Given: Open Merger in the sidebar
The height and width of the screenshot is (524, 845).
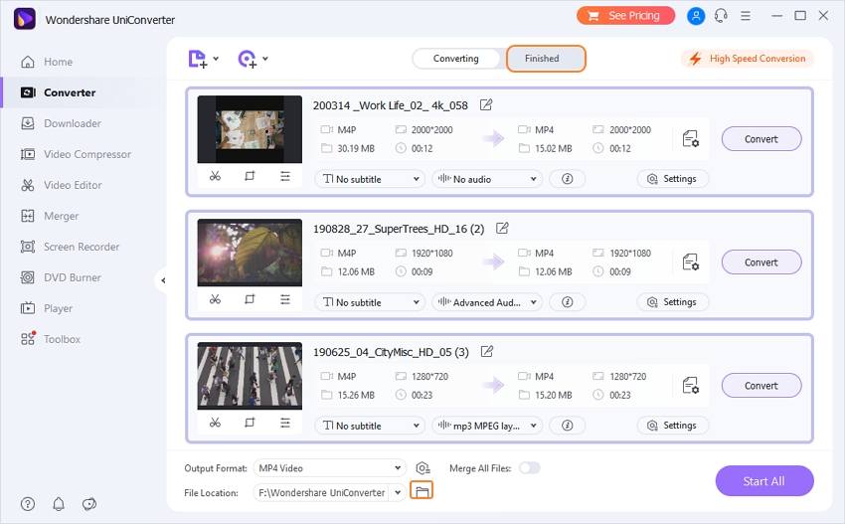Looking at the screenshot, I should (49, 216).
